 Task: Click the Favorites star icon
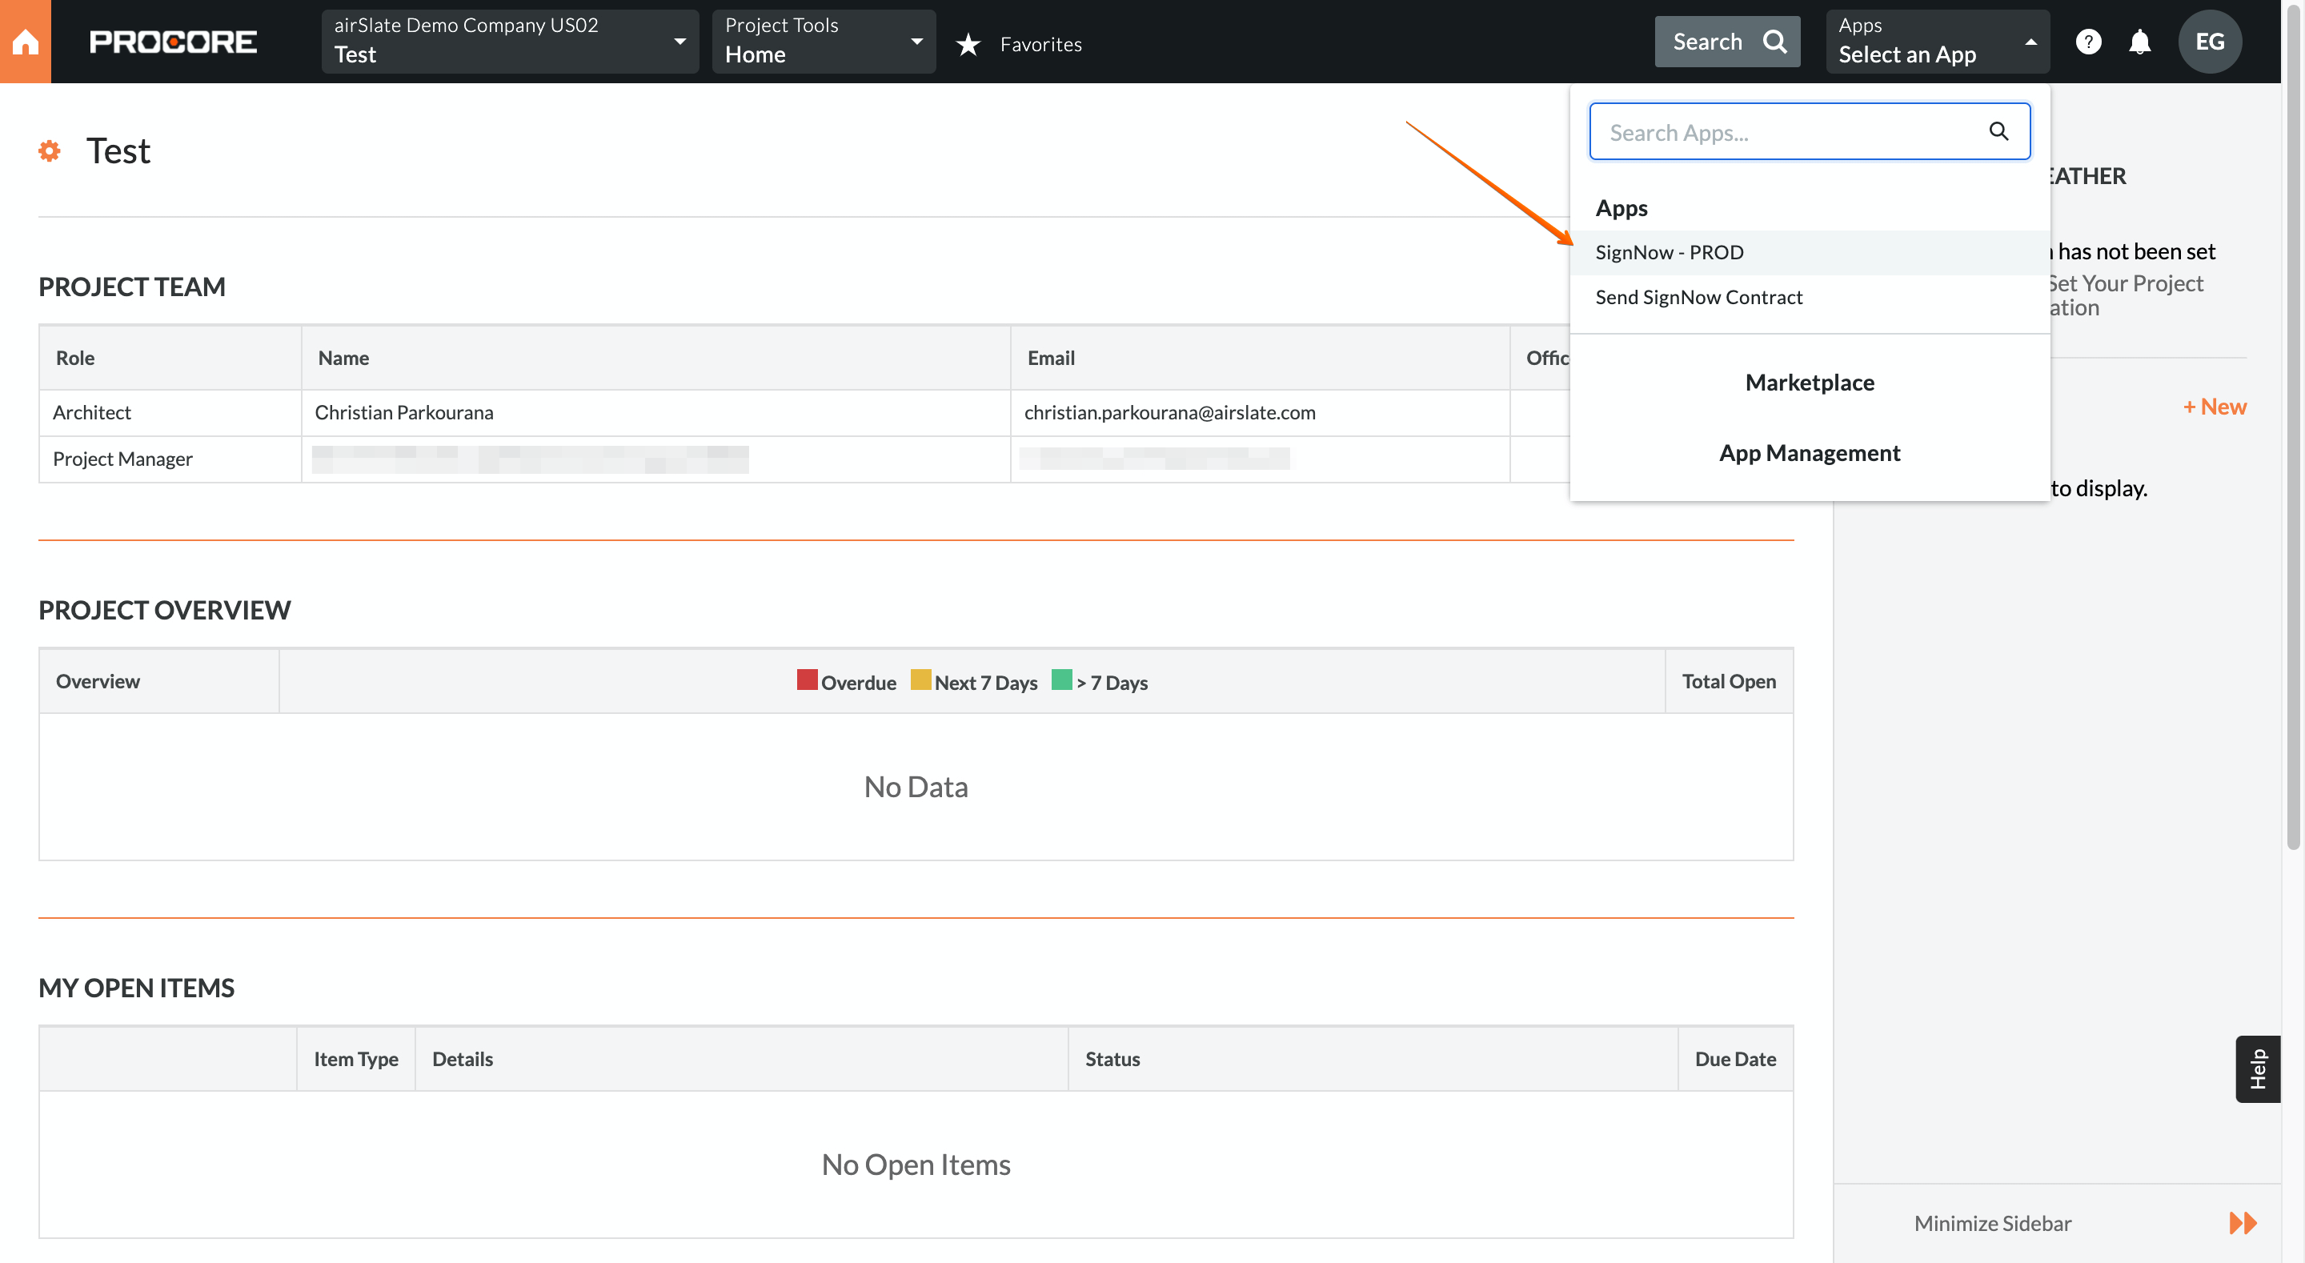968,44
